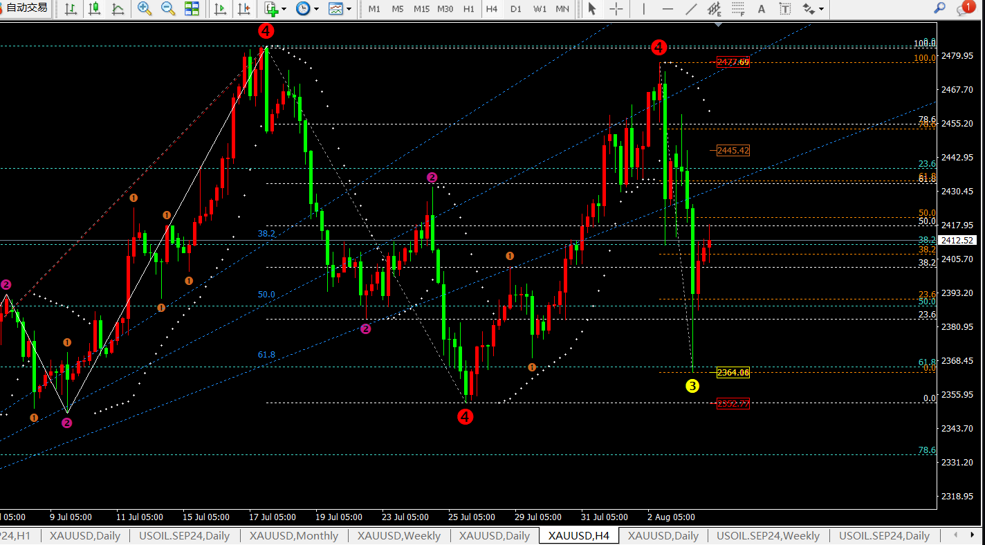985x545 pixels.
Task: Expand the indicators list dropdown arrow
Action: 284,9
